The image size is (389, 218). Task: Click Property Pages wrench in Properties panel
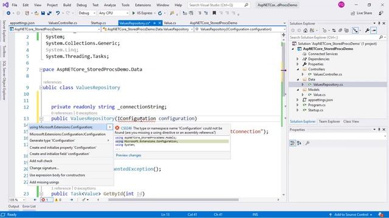click(x=308, y=143)
